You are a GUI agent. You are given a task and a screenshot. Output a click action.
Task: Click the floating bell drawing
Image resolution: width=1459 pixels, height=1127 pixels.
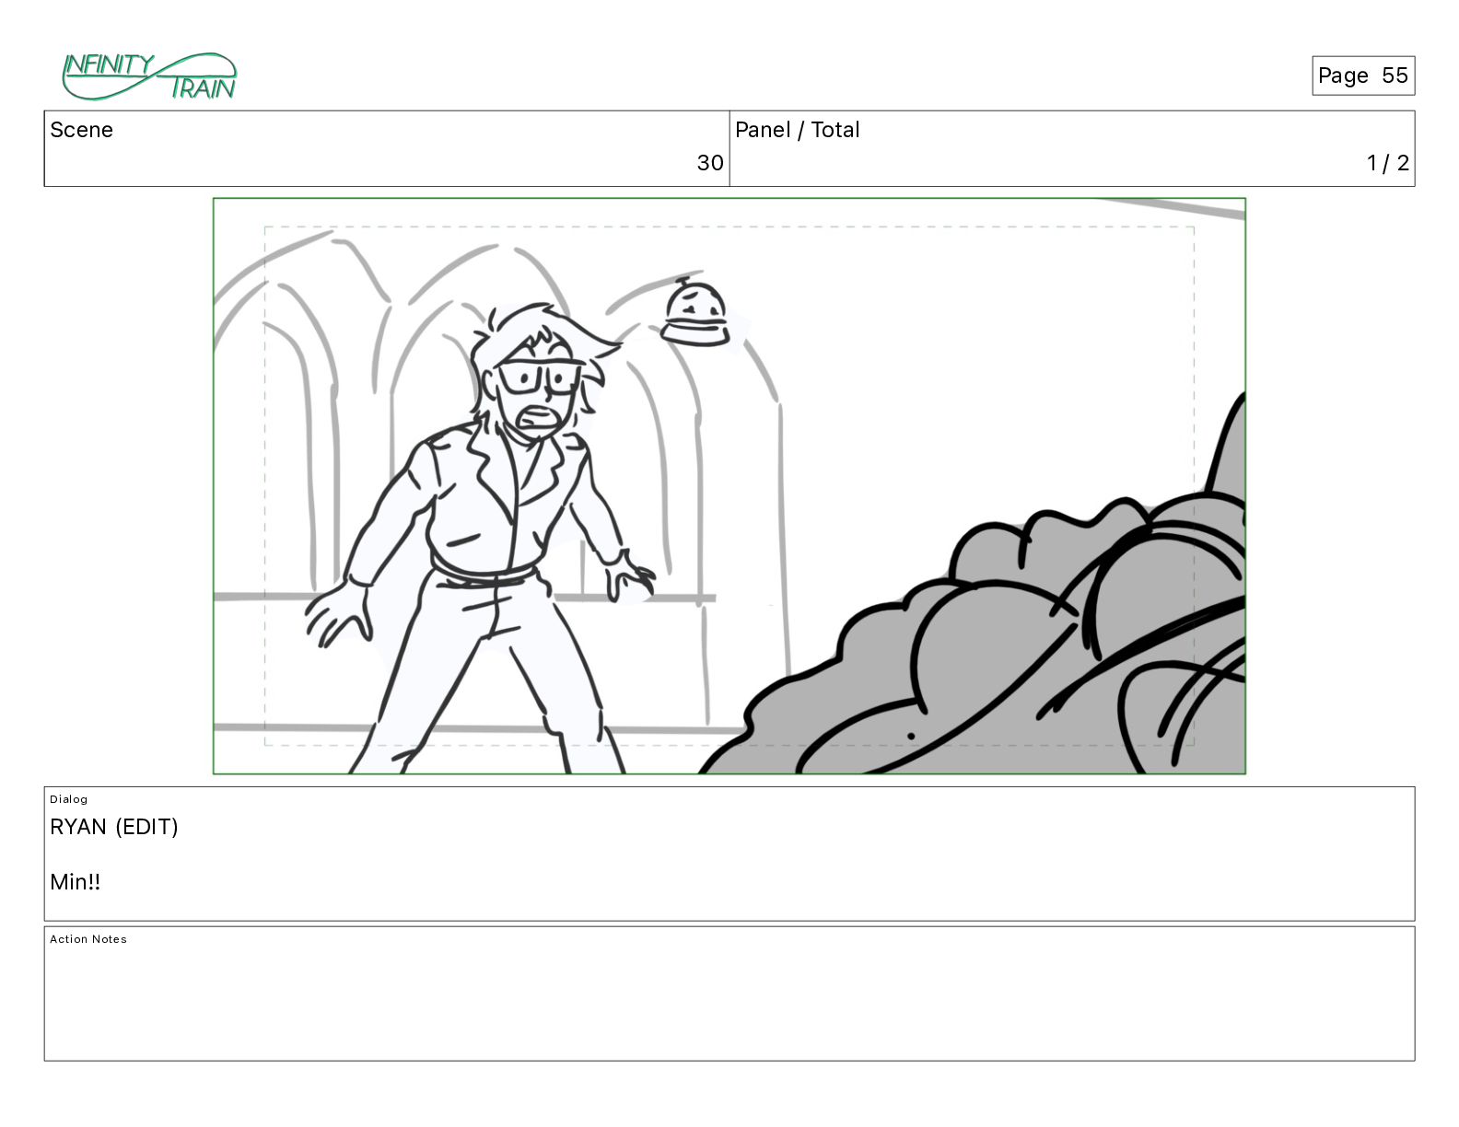695,313
